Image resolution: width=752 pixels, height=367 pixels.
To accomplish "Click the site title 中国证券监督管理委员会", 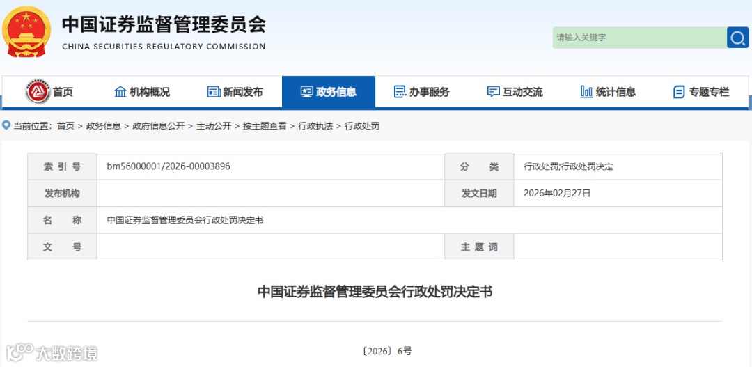I will pos(164,24).
